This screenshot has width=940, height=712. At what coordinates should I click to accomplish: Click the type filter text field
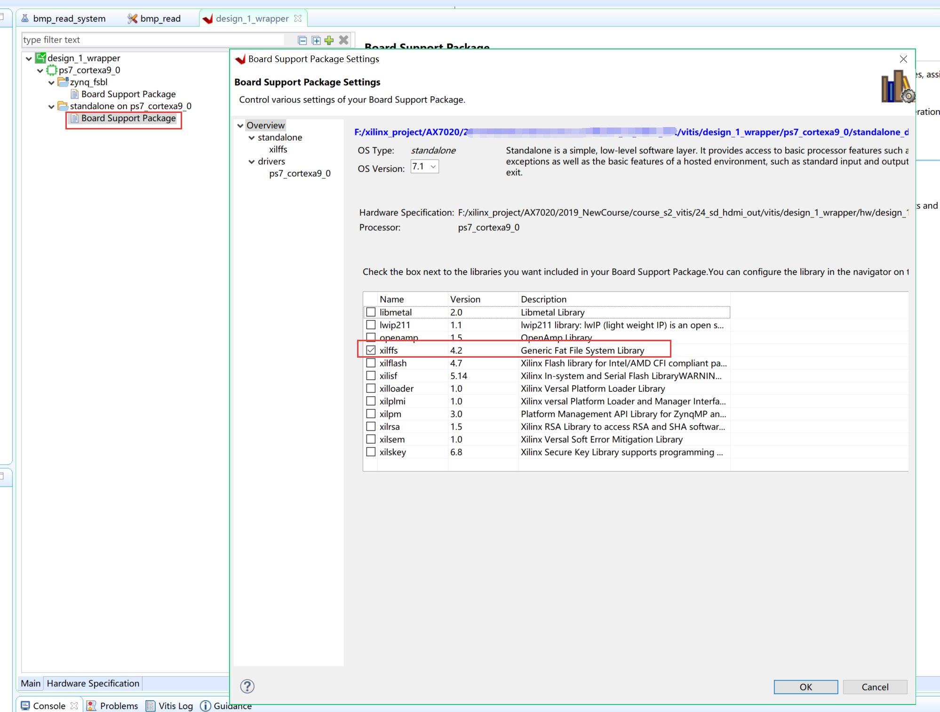pyautogui.click(x=153, y=40)
